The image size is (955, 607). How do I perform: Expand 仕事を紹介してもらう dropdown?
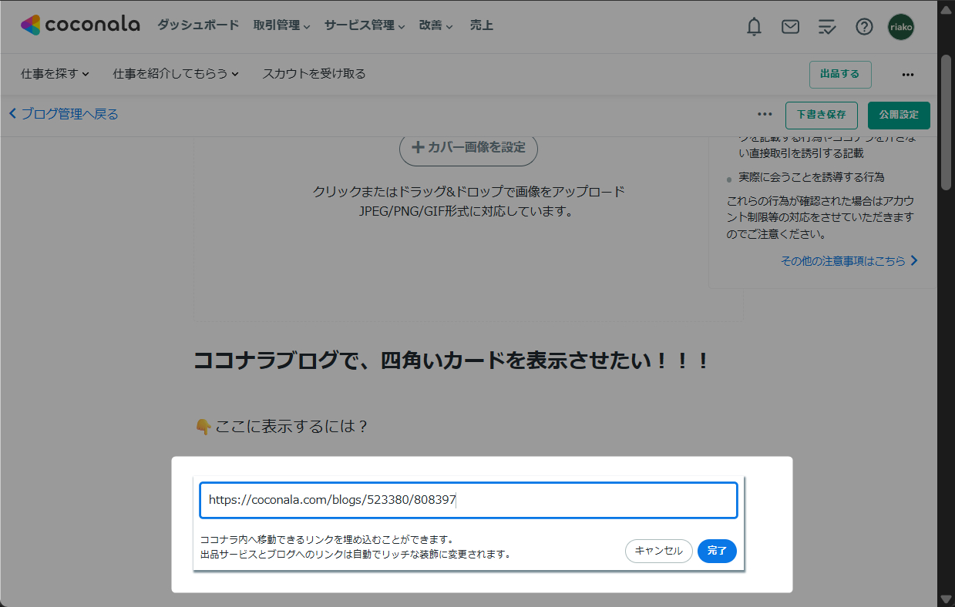coord(176,74)
